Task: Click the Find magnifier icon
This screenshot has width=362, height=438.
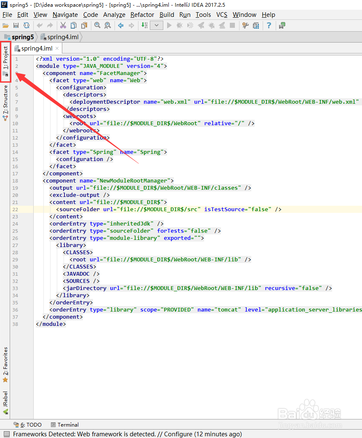Action: tap(97, 26)
